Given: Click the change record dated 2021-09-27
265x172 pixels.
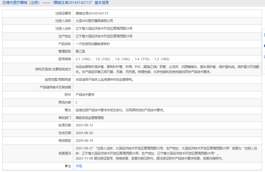Looking at the screenshot, I should coord(166,151).
